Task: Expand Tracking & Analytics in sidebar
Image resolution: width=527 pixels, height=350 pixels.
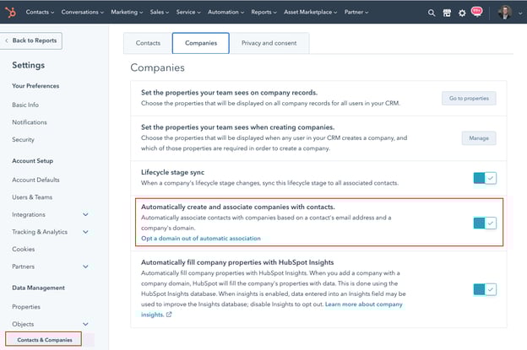Action: [85, 232]
